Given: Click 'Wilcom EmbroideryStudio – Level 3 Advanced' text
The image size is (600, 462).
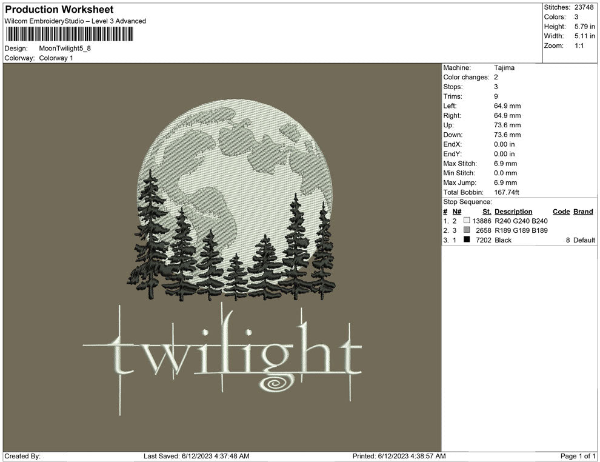Looking at the screenshot, I should [75, 21].
